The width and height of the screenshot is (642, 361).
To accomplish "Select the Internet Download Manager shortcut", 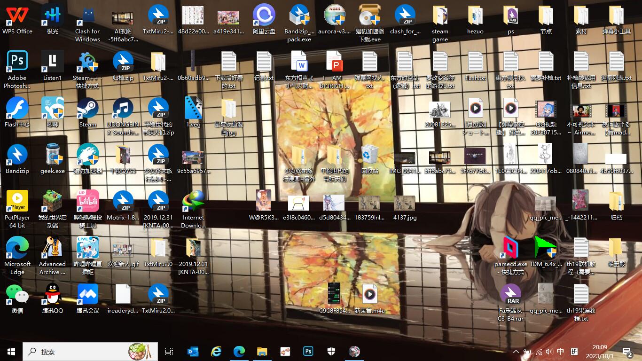I will [194, 202].
